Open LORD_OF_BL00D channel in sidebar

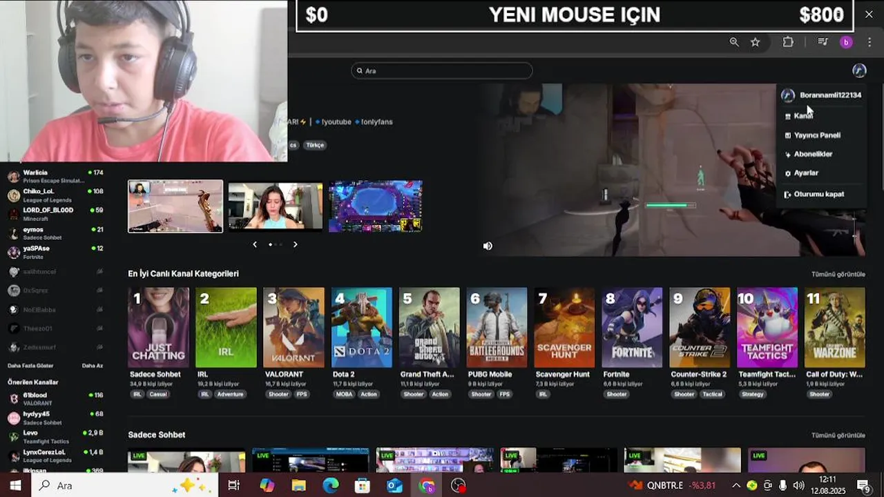pos(55,214)
